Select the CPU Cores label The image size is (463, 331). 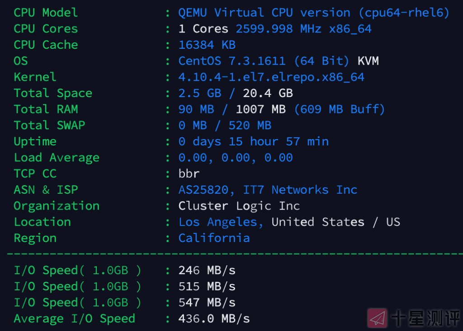pos(46,29)
